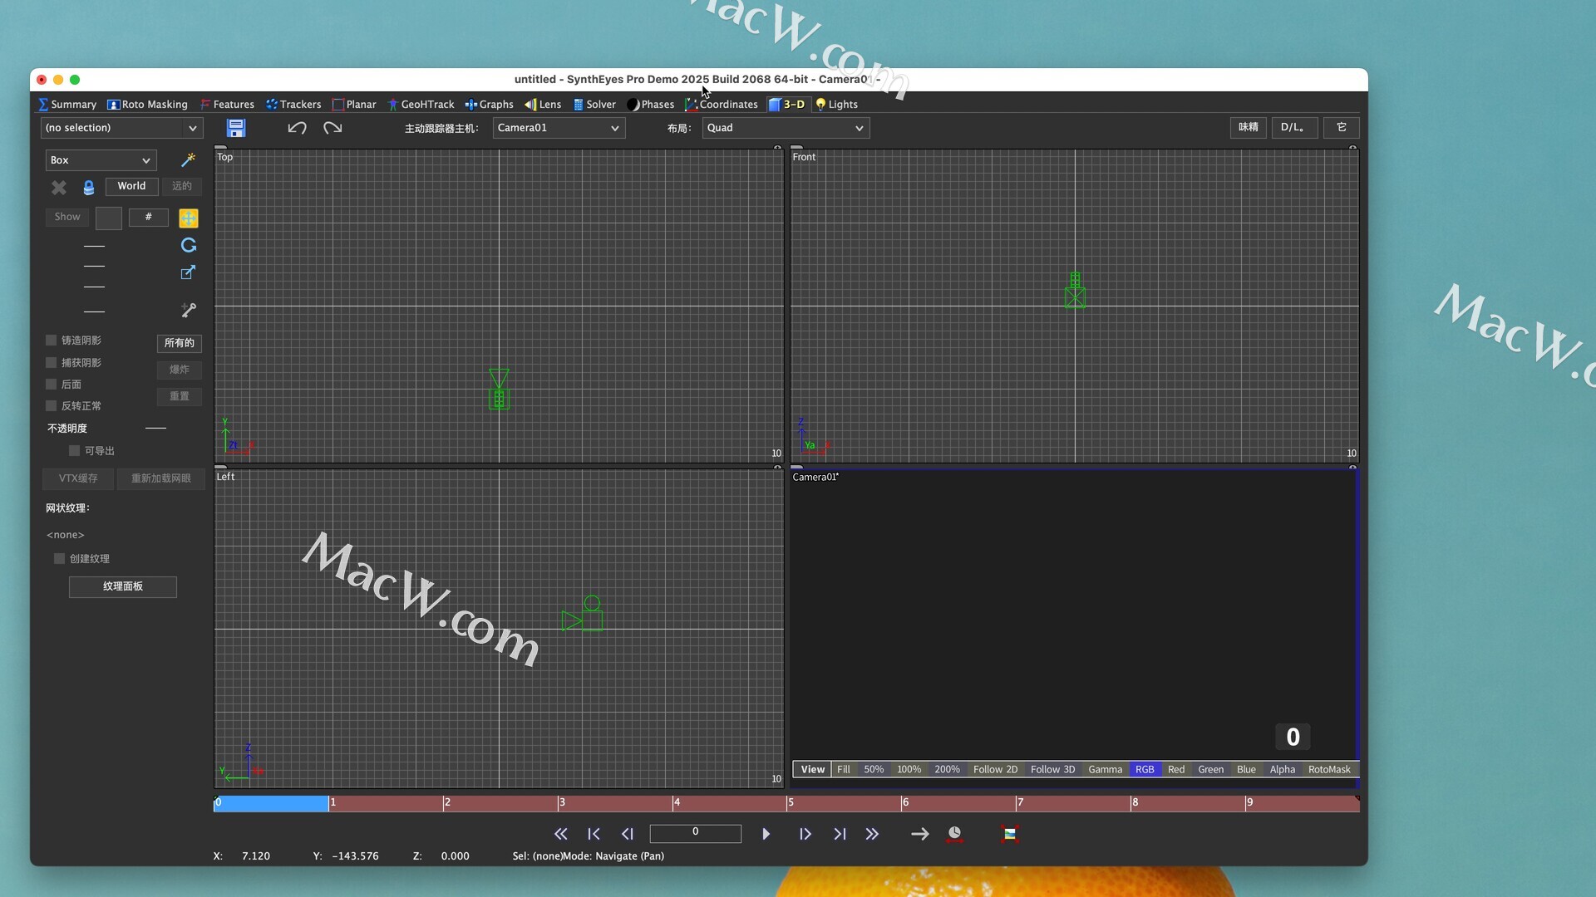The image size is (1596, 897).
Task: Click the Follow 3D button
Action: tap(1052, 770)
